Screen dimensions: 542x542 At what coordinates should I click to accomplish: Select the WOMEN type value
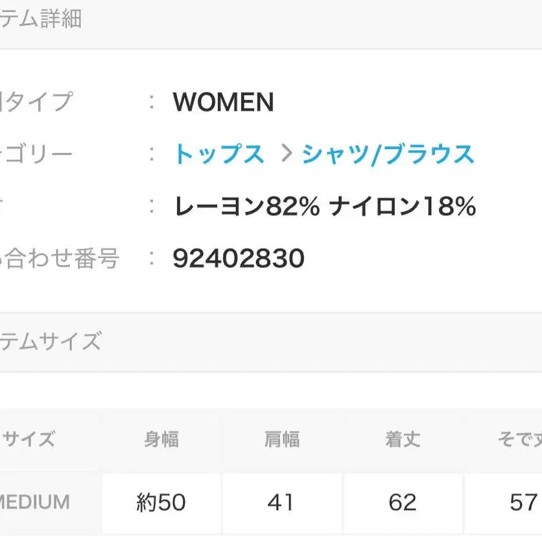223,102
